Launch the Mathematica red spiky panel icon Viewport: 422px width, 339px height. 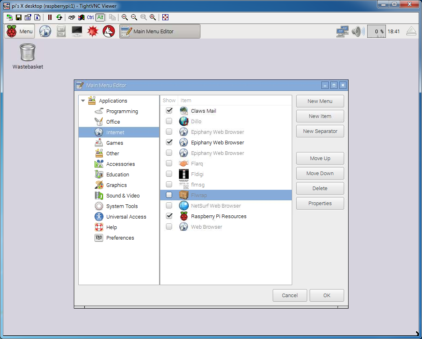coord(93,32)
